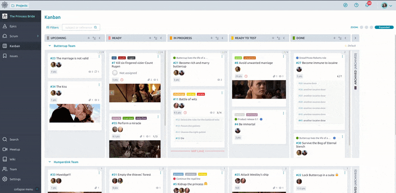Collapse the Humperdink Team swimlane
Viewport: 396px width, 193px height.
(49, 162)
